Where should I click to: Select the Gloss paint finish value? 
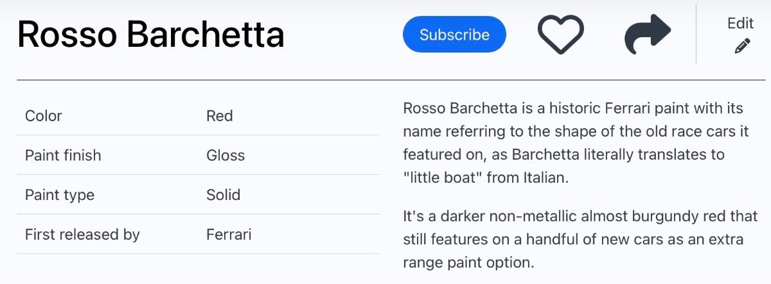(226, 155)
